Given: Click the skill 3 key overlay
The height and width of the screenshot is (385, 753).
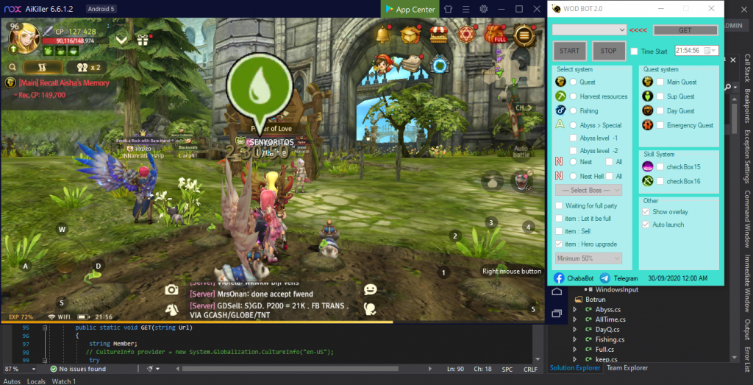Looking at the screenshot, I should point(490,222).
